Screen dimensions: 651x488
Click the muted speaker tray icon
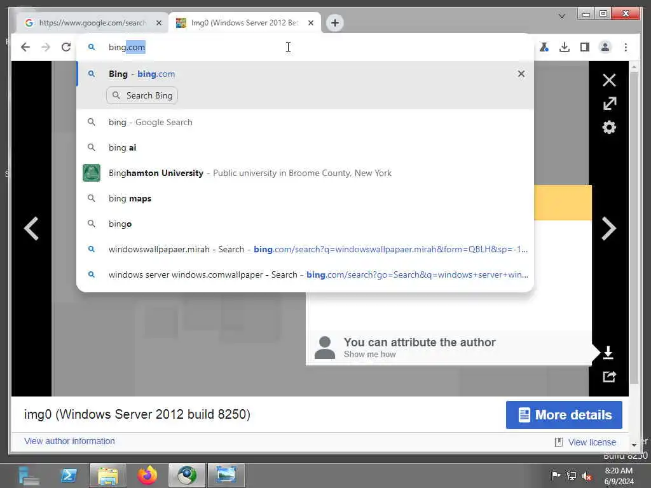tap(587, 476)
